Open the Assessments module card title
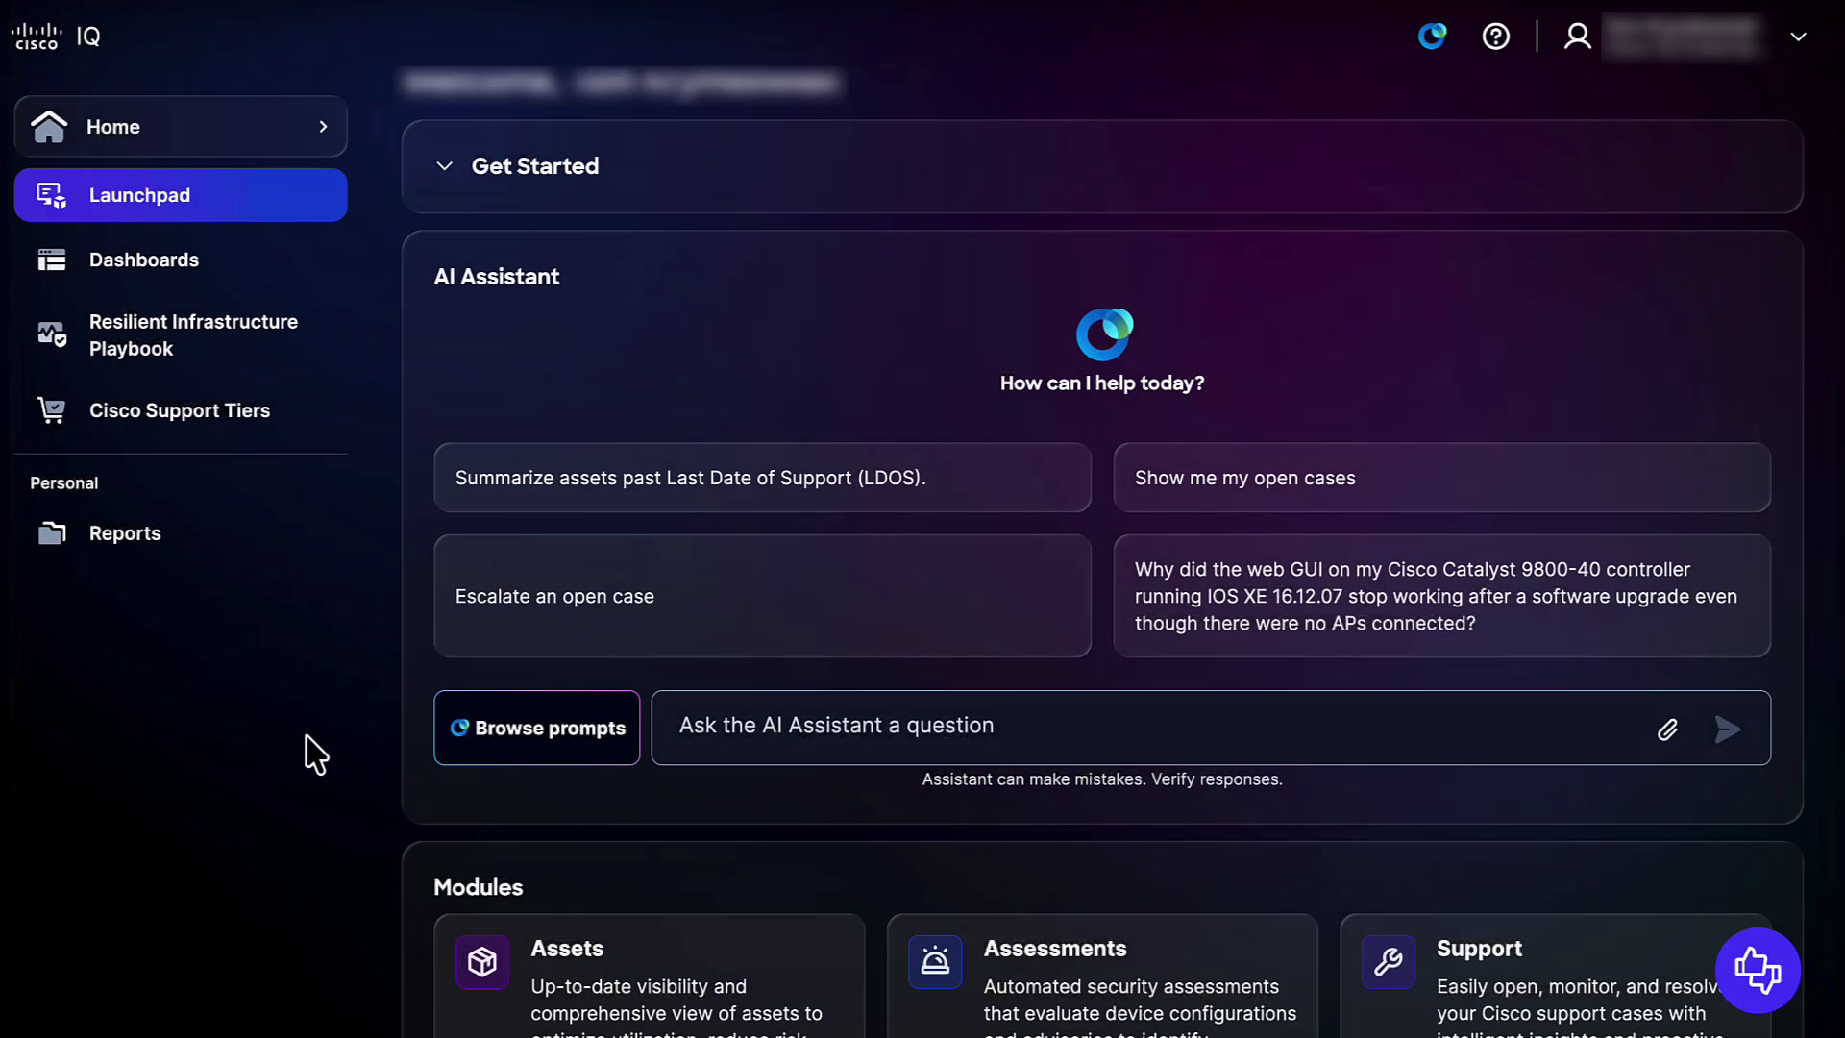The height and width of the screenshot is (1038, 1845). click(x=1055, y=949)
